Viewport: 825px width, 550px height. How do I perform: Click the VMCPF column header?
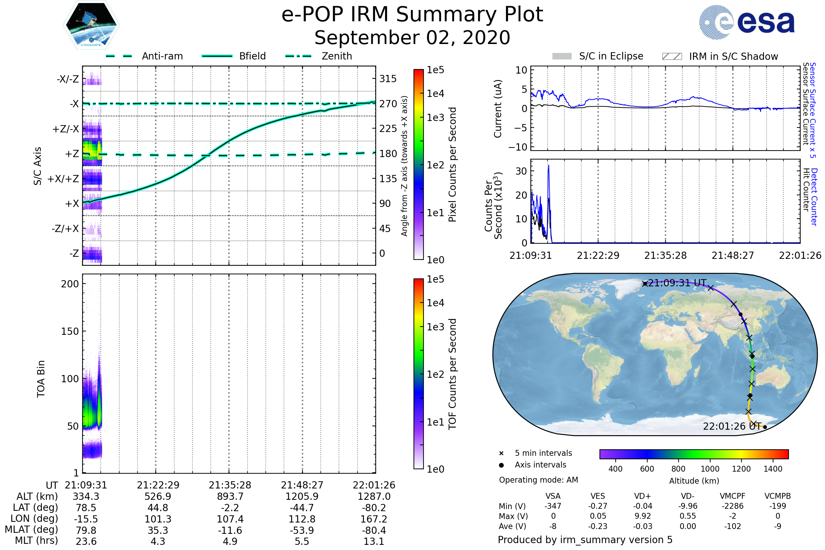733,496
